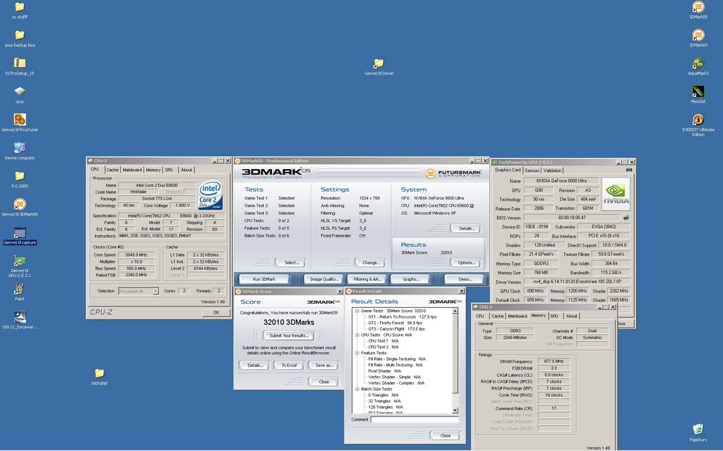Open the About tab in the CPU-Z window showing the CPU tab

(186, 170)
